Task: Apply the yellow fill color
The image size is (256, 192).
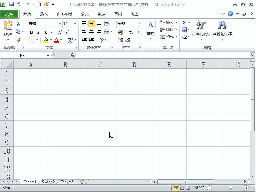Action: click(46, 39)
